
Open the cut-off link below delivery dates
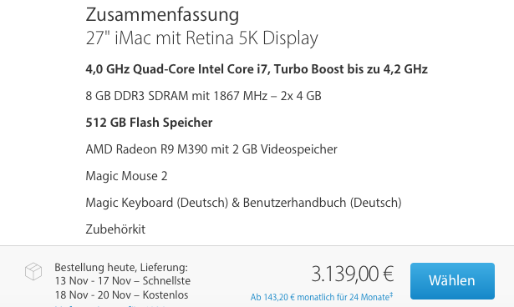[x=111, y=305]
